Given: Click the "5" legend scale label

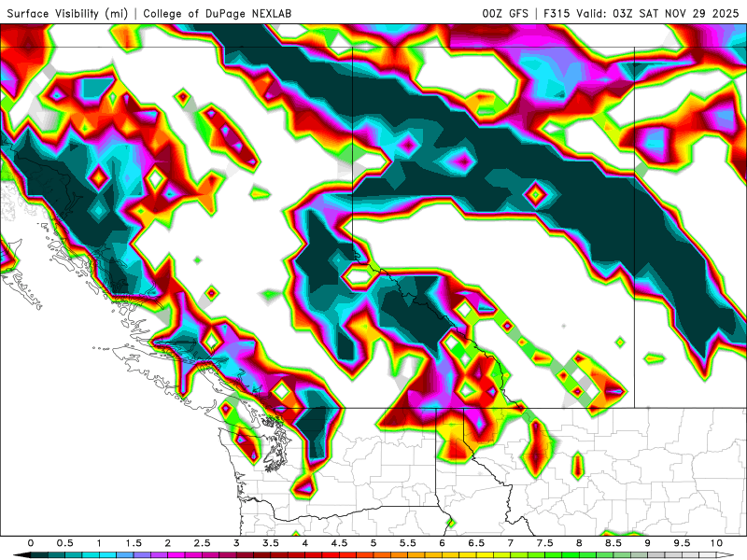Looking at the screenshot, I should 373,543.
